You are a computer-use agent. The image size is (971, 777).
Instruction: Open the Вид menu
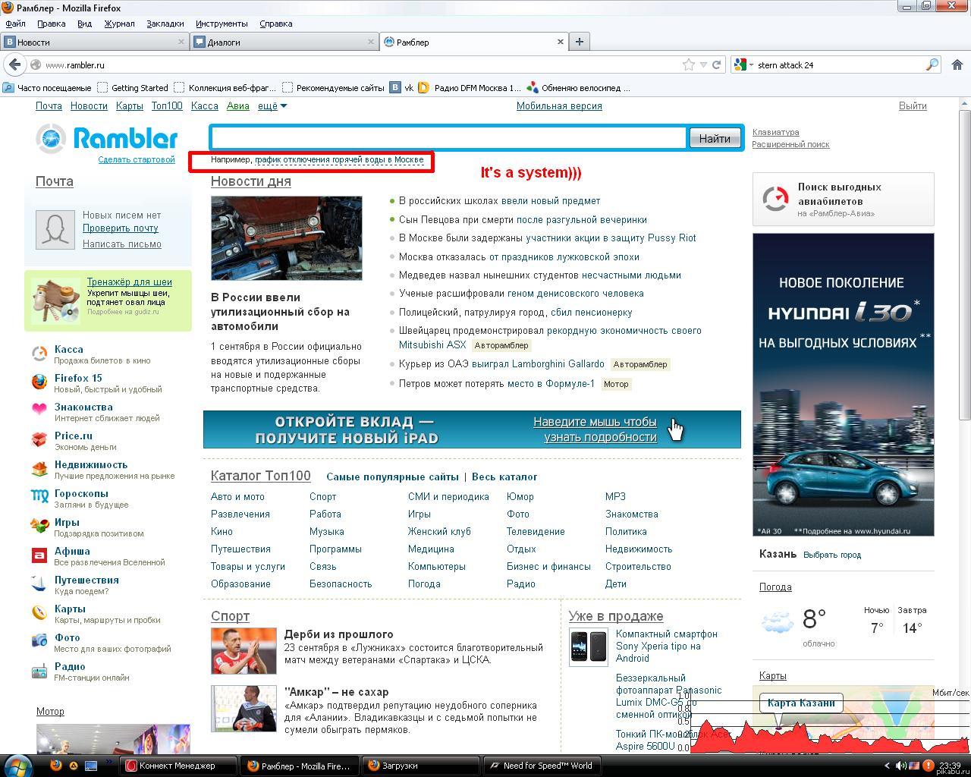tap(84, 24)
